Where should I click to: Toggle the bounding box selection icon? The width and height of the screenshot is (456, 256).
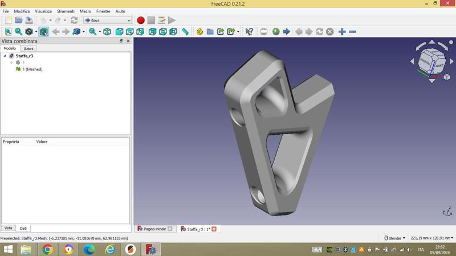coord(44,32)
